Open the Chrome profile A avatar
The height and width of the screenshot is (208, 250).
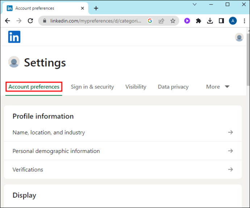(x=233, y=21)
